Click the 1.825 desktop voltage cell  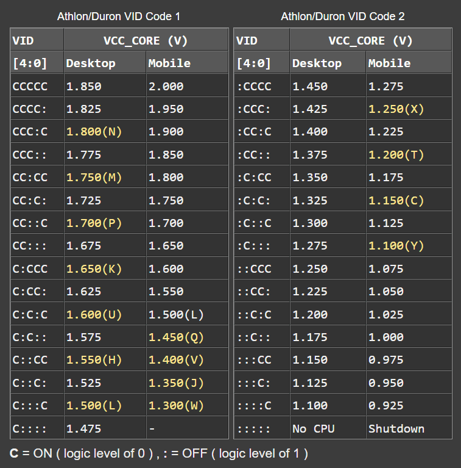pyautogui.click(x=105, y=109)
